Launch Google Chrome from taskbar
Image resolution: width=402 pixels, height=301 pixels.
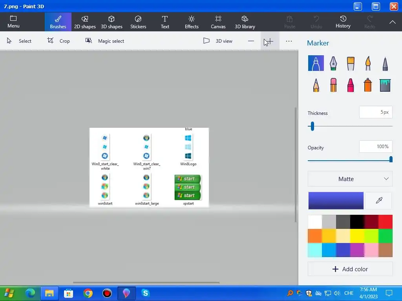click(x=88, y=293)
